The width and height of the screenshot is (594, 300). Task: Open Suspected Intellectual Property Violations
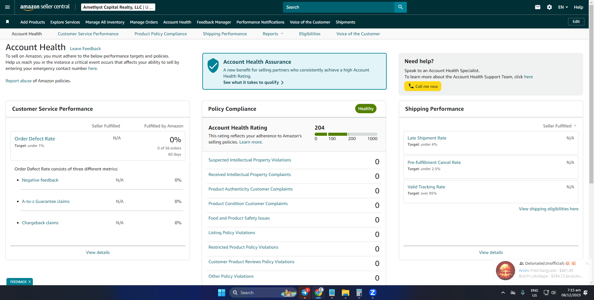[x=250, y=160]
